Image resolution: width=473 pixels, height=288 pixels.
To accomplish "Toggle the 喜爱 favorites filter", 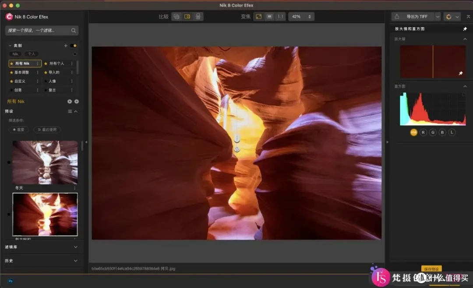I will (19, 130).
